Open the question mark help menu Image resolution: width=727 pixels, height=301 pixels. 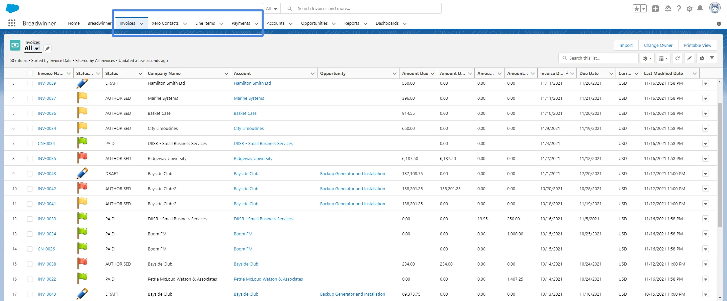679,9
